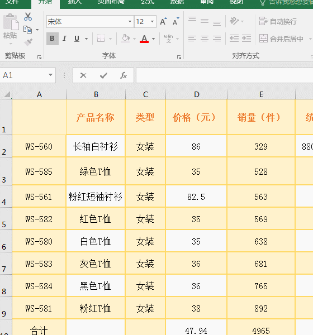The width and height of the screenshot is (313, 335).
Task: Click the total cell 4965
Action: pos(261,327)
